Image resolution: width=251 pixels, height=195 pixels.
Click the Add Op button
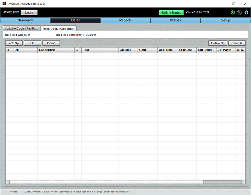[x=14, y=43]
